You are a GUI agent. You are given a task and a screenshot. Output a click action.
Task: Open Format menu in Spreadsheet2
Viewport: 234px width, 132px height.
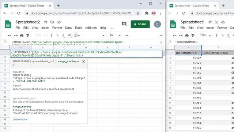[57, 28]
